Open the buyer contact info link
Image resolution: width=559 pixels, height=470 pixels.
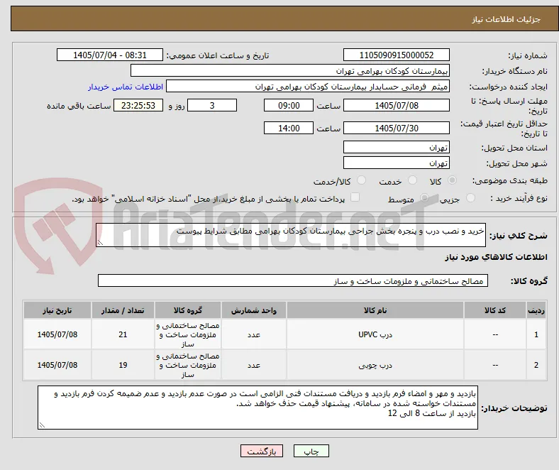126,87
